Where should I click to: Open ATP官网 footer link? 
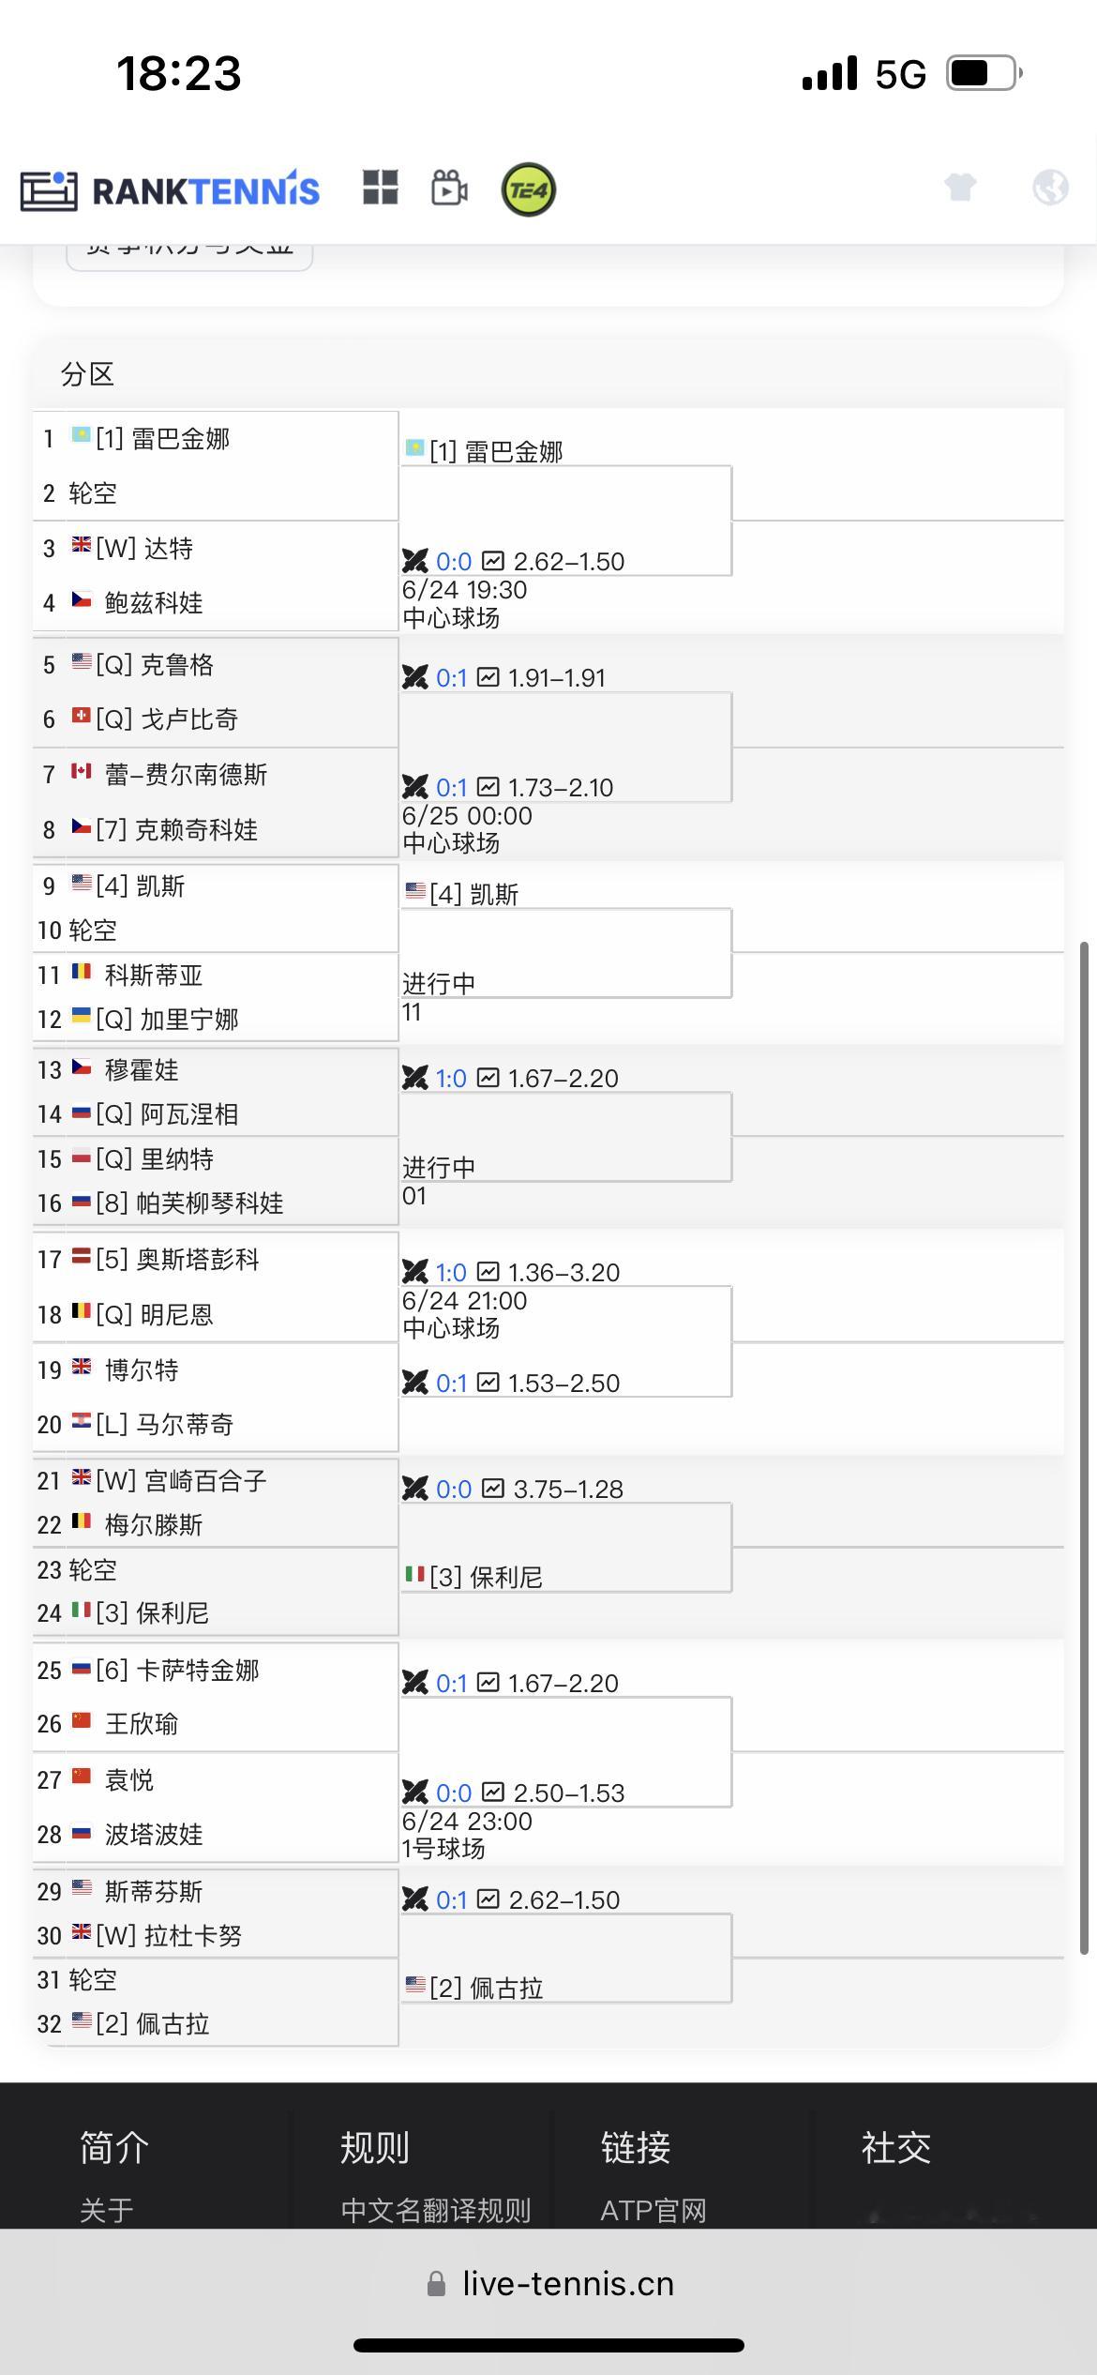654,2211
